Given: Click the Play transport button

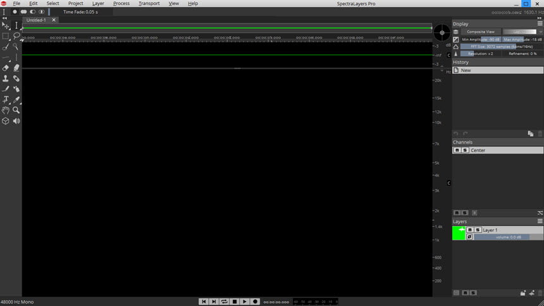Looking at the screenshot, I should (245, 302).
